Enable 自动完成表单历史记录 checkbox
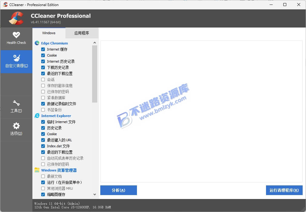 point(43,158)
